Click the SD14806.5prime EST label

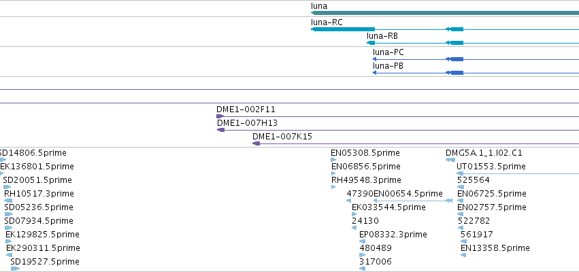(x=33, y=153)
